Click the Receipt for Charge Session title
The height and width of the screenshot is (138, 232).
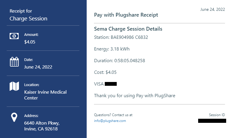[28, 15]
